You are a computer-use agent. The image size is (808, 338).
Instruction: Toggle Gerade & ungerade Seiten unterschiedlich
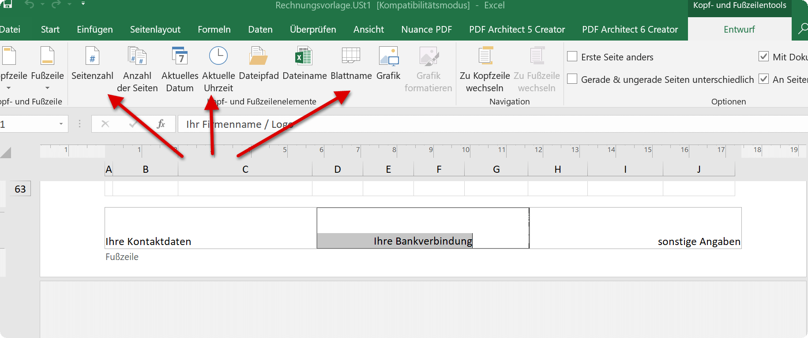point(572,79)
